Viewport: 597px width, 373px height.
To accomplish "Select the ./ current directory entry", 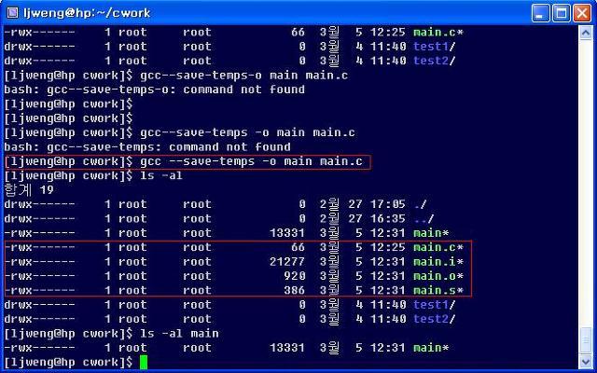I will point(421,204).
